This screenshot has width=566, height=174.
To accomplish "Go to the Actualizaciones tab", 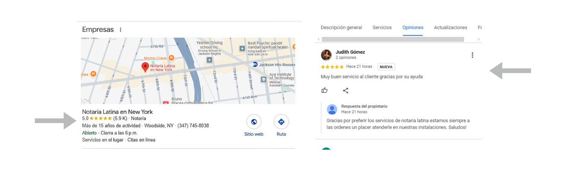I will [450, 28].
